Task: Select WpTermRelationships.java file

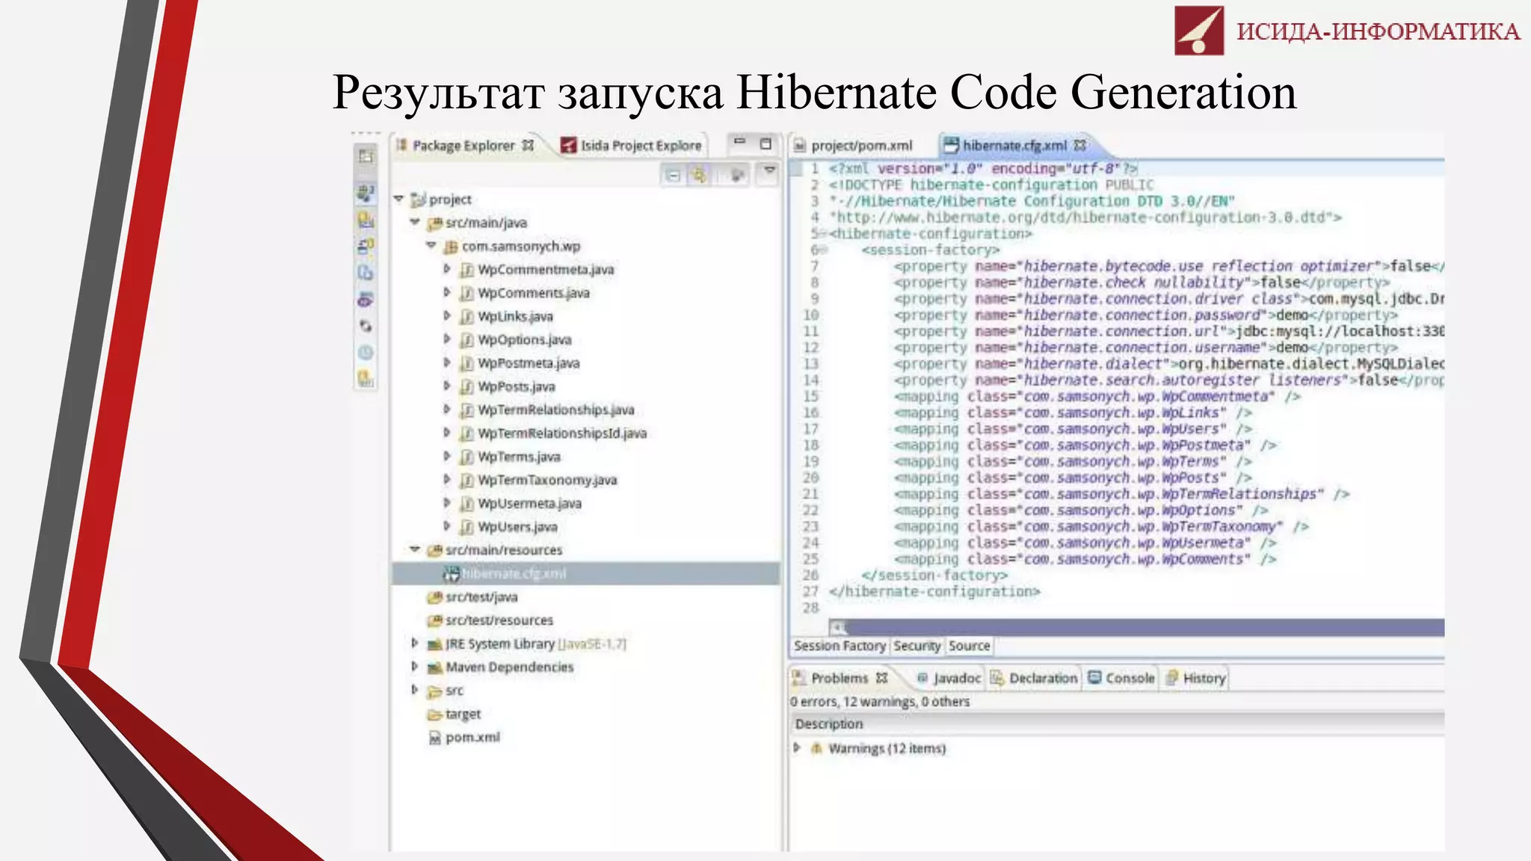Action: pyautogui.click(x=555, y=410)
